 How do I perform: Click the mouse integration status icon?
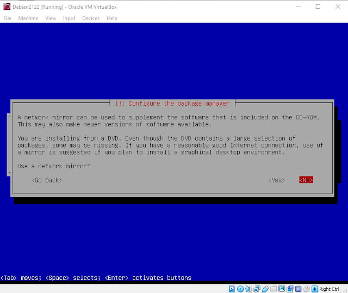click(307, 289)
